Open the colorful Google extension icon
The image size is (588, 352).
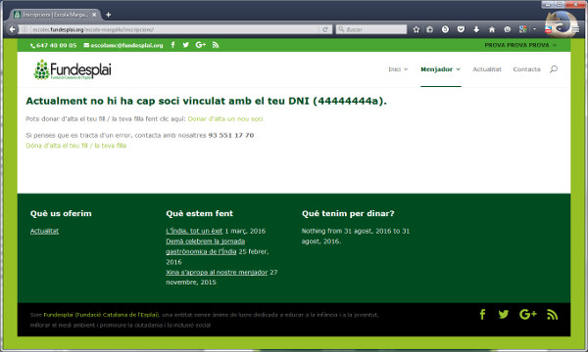[x=522, y=29]
